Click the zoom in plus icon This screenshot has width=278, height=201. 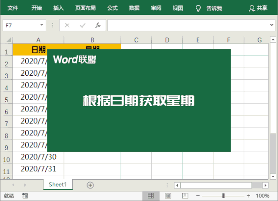point(248,196)
